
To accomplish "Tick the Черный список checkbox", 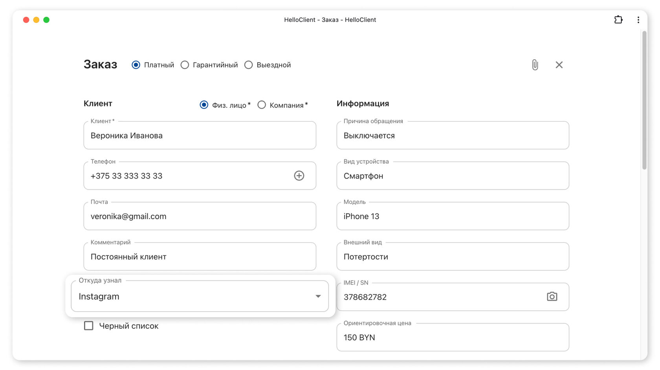I will coord(89,326).
